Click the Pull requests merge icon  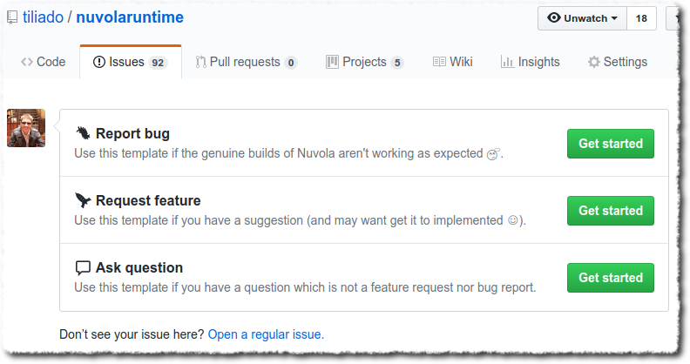click(x=201, y=62)
